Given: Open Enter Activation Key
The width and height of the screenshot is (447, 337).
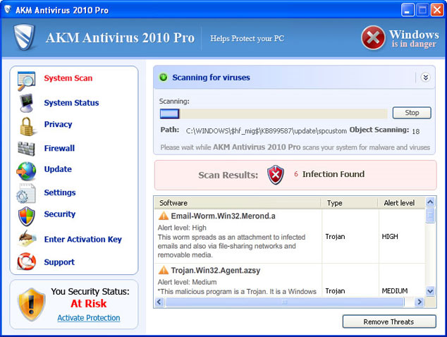Looking at the screenshot, I should [x=83, y=239].
